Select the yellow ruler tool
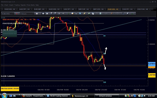 [x=84, y=13]
